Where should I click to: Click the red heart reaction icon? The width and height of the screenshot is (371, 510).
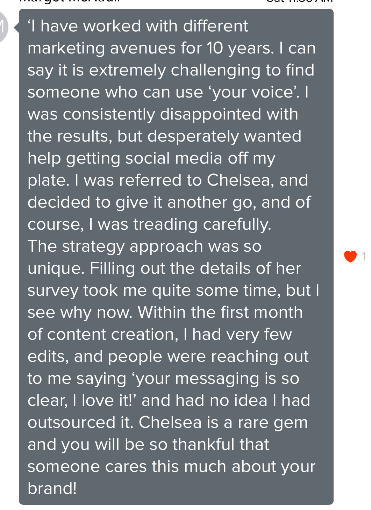click(x=350, y=256)
